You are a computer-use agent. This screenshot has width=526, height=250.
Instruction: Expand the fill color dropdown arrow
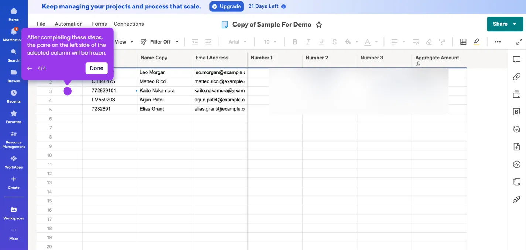pos(357,42)
